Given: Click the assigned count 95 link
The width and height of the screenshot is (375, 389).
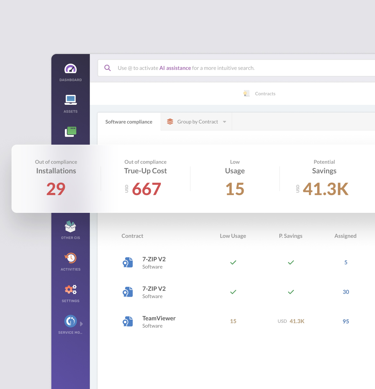Looking at the screenshot, I should (x=345, y=321).
